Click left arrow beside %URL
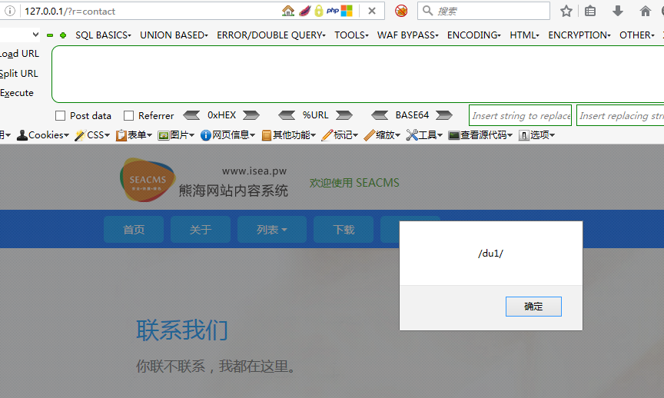The image size is (664, 398). click(287, 115)
